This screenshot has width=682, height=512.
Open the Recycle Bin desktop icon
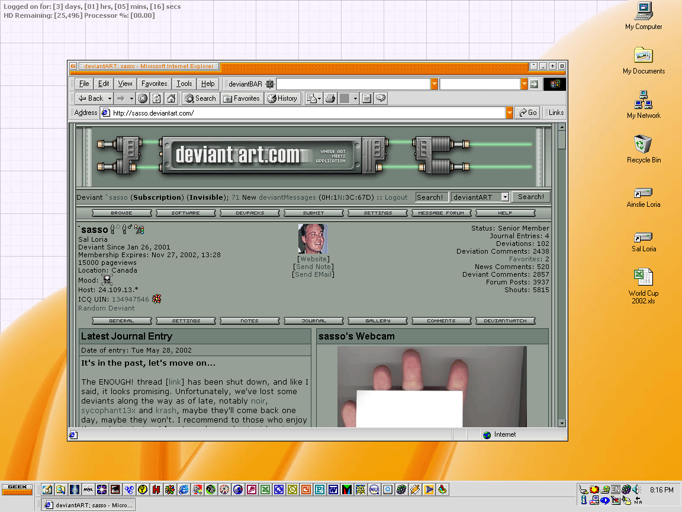point(644,145)
